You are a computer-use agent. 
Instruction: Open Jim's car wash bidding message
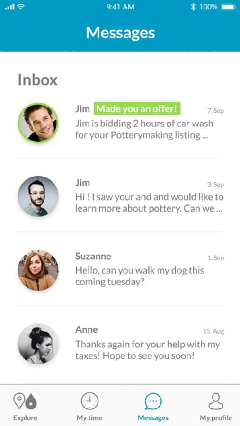(x=120, y=123)
